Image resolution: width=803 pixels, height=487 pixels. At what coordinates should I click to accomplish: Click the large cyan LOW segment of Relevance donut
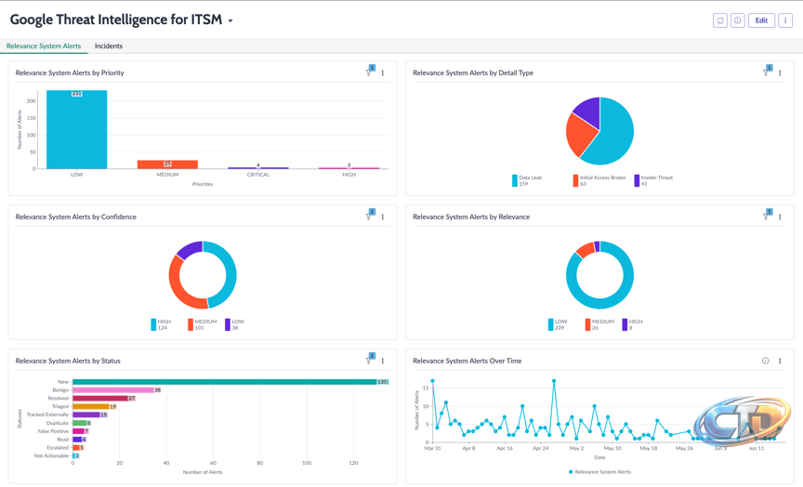click(x=600, y=304)
